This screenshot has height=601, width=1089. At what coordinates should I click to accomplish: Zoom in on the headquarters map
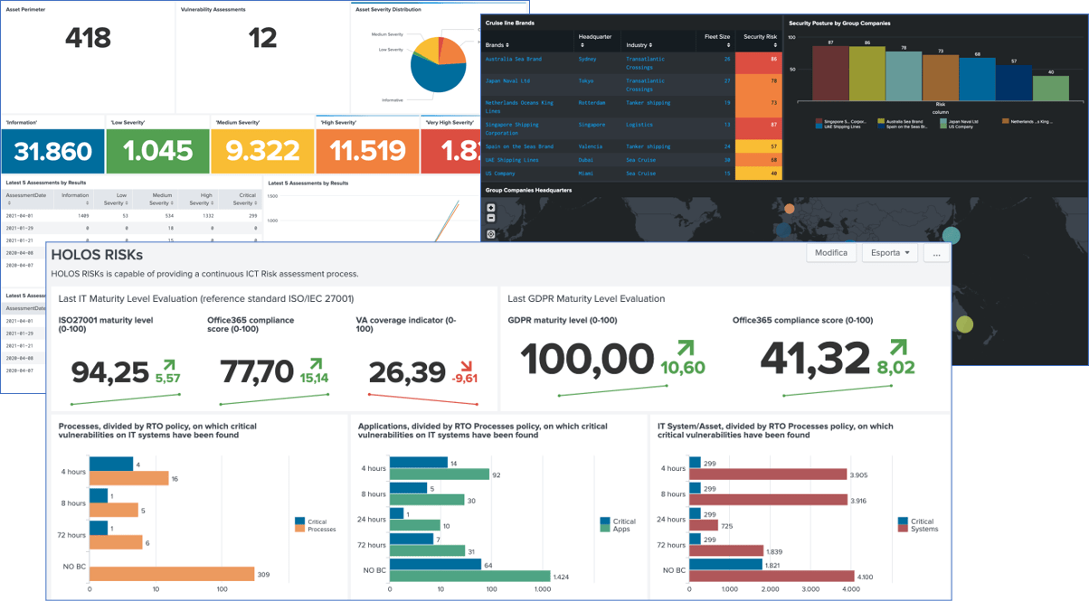click(x=491, y=208)
